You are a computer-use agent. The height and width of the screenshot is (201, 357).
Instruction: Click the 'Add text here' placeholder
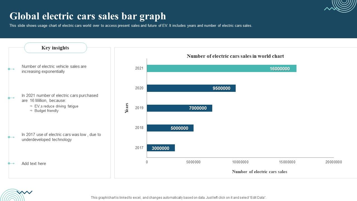pos(34,164)
